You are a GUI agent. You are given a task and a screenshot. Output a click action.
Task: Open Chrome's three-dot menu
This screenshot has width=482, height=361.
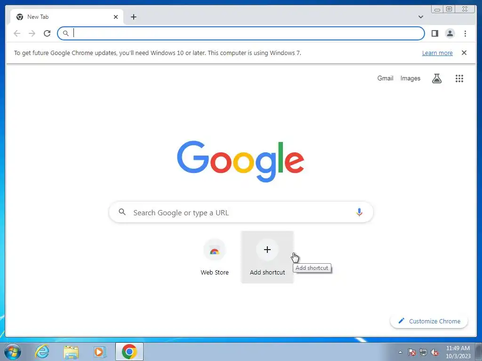click(465, 33)
